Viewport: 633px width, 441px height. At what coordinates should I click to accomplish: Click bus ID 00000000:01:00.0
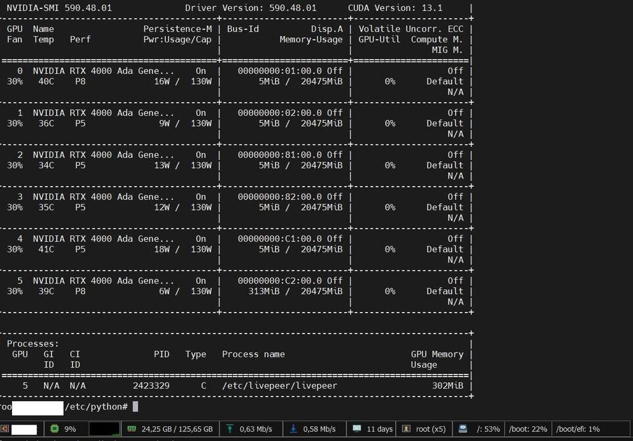click(279, 71)
